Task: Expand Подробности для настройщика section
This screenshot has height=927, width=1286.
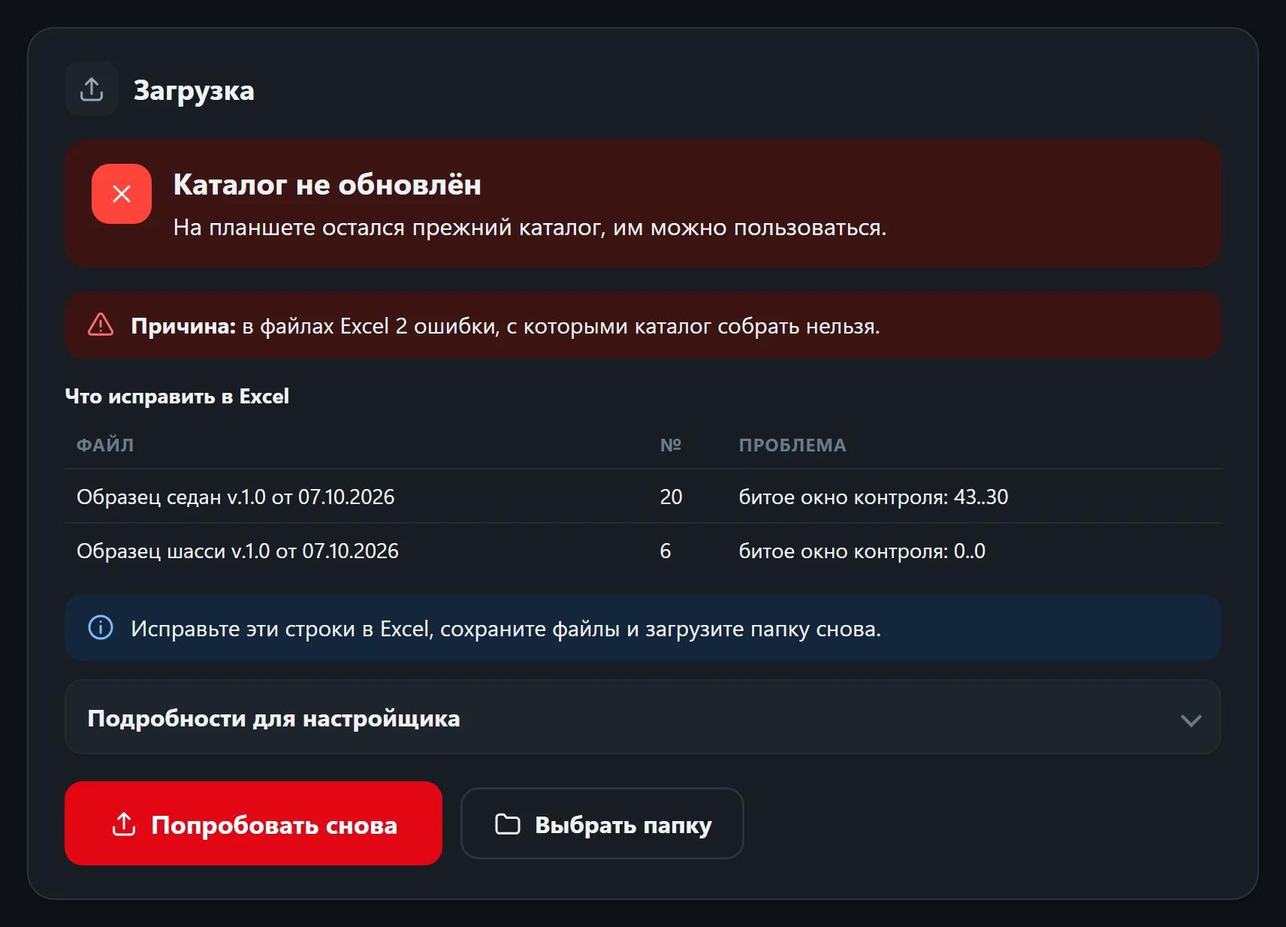Action: pos(642,717)
